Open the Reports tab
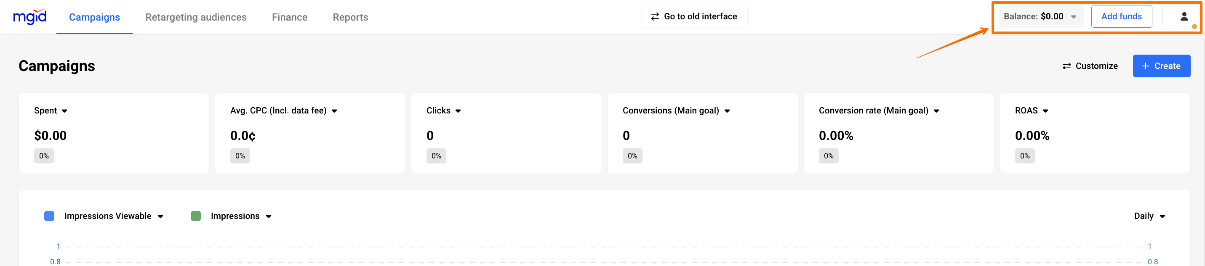This screenshot has width=1205, height=266. pos(350,17)
